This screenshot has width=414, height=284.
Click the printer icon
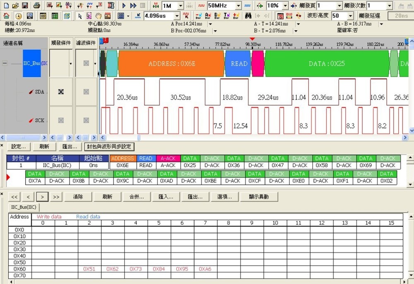37,5
